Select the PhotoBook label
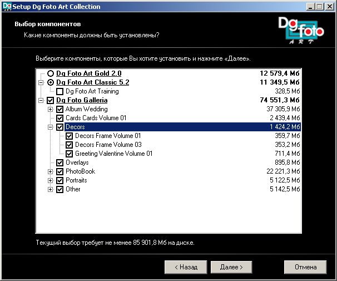The image size is (337, 281). (x=81, y=171)
